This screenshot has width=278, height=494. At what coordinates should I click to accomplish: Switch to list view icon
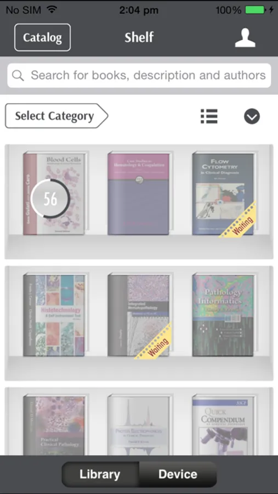[x=209, y=116]
